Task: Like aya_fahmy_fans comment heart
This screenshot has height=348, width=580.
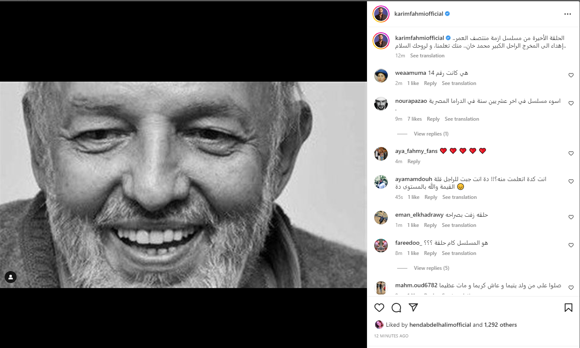Action: (x=571, y=153)
